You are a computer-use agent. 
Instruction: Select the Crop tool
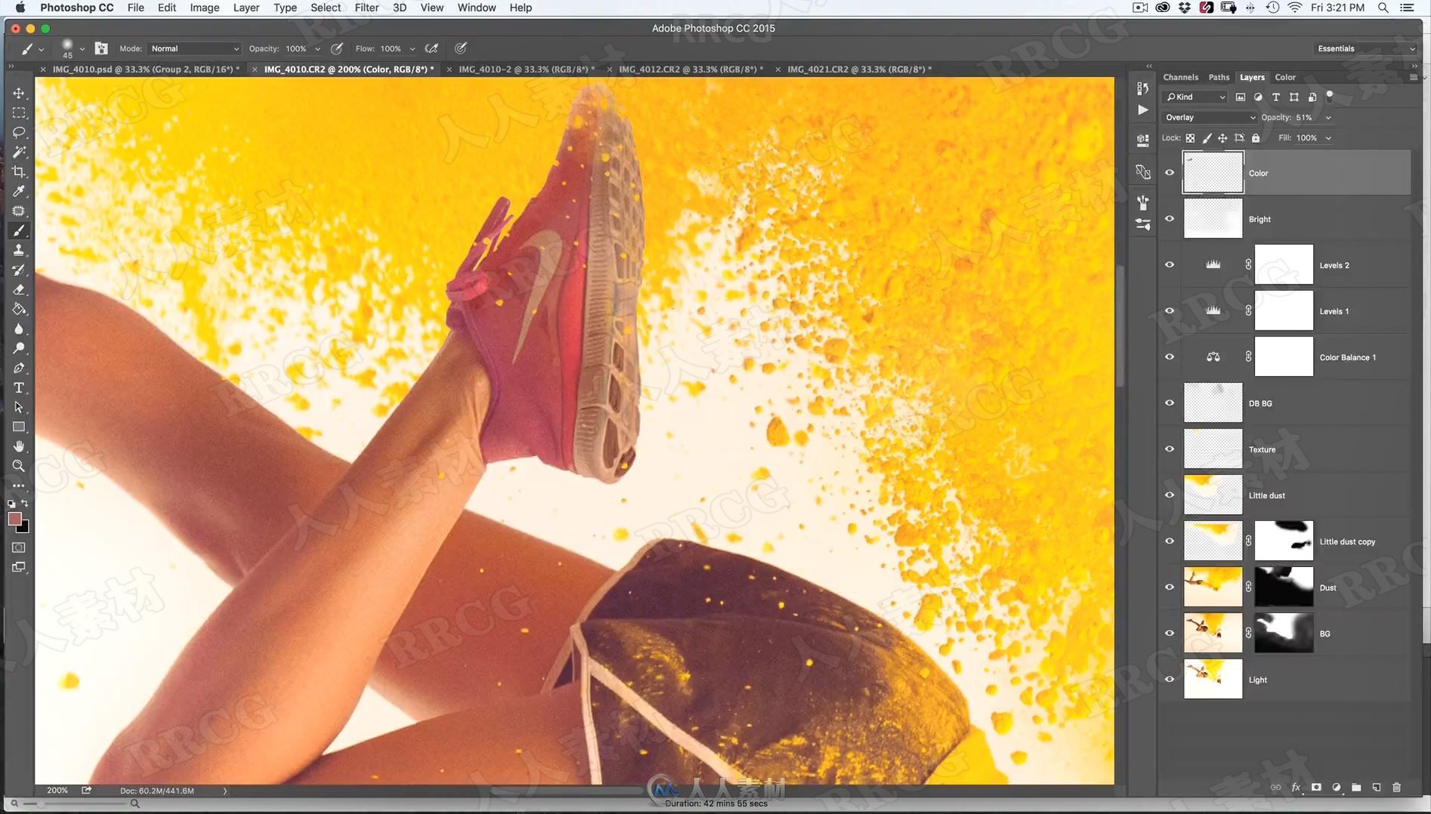click(x=19, y=171)
